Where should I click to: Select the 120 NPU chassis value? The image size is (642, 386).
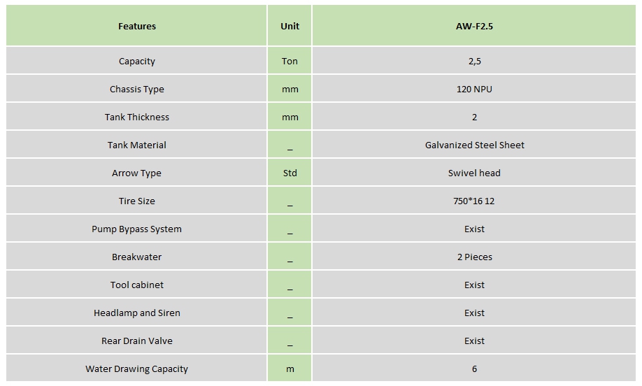(x=474, y=89)
